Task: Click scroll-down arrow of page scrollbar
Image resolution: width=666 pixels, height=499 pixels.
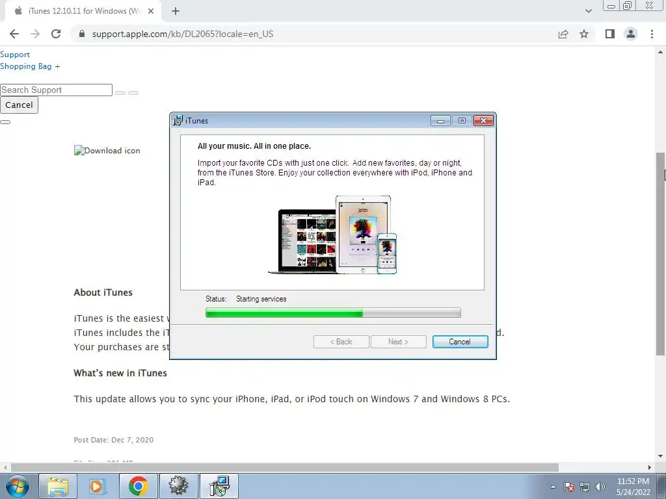Action: click(660, 457)
